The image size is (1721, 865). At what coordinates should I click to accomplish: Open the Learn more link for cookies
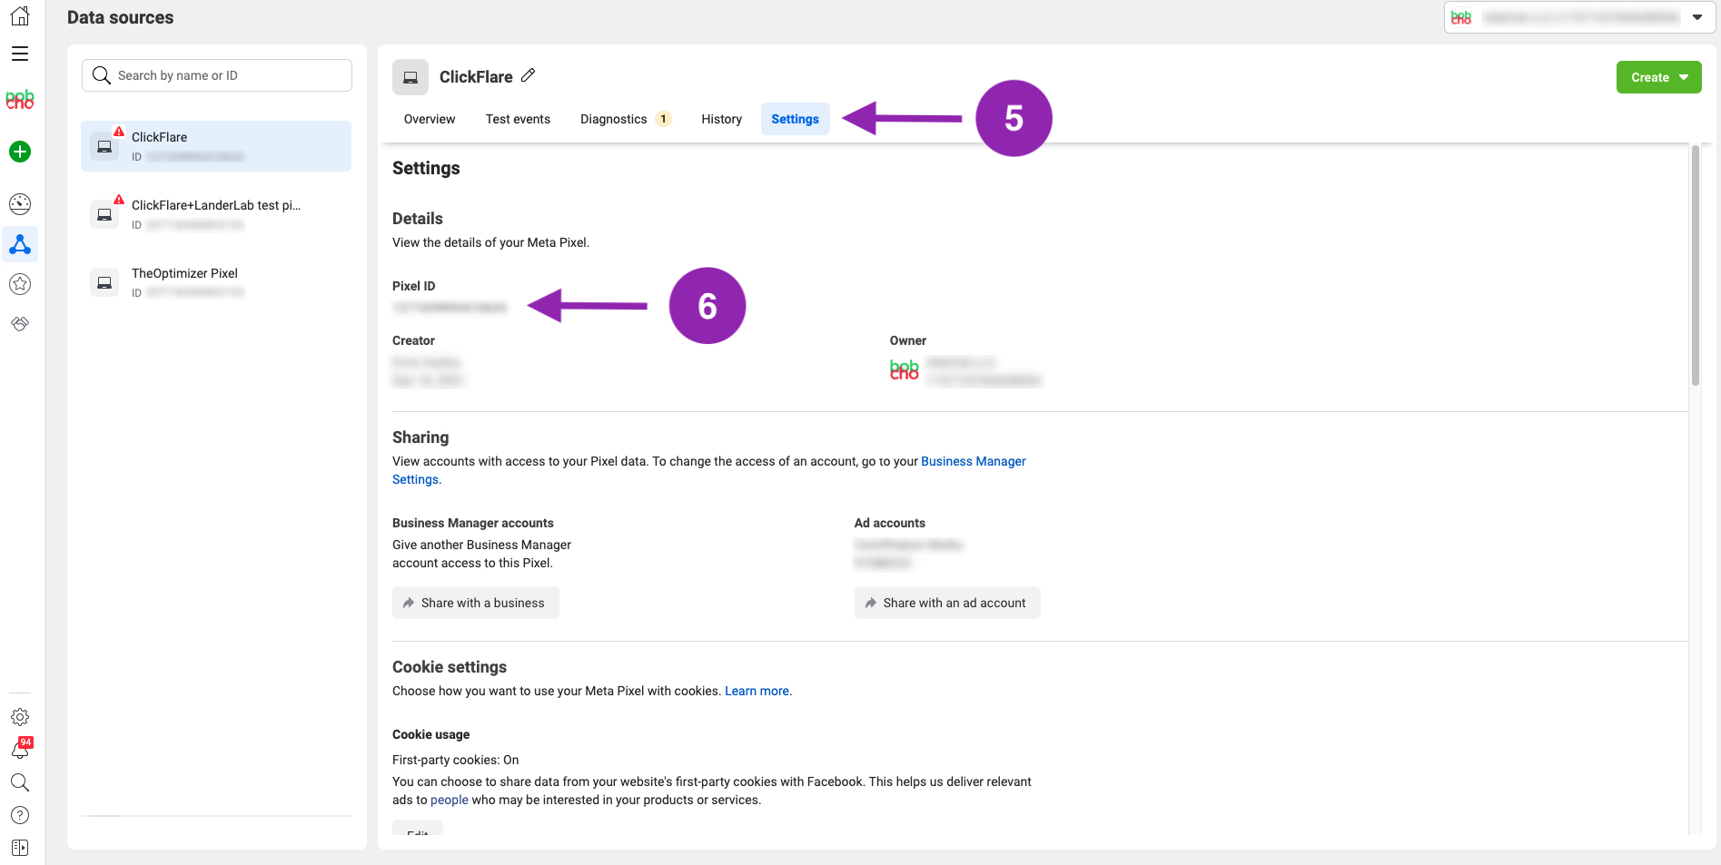[757, 691]
